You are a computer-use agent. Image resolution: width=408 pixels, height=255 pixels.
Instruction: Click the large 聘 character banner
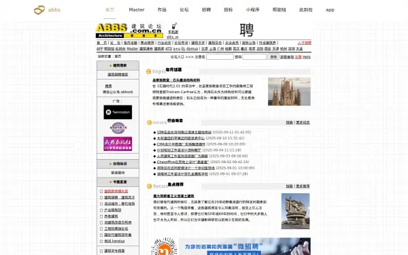click(246, 30)
